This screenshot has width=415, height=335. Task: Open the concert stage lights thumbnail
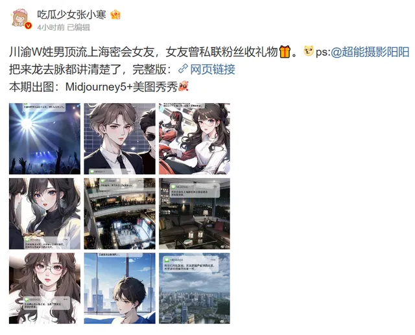[x=45, y=139]
